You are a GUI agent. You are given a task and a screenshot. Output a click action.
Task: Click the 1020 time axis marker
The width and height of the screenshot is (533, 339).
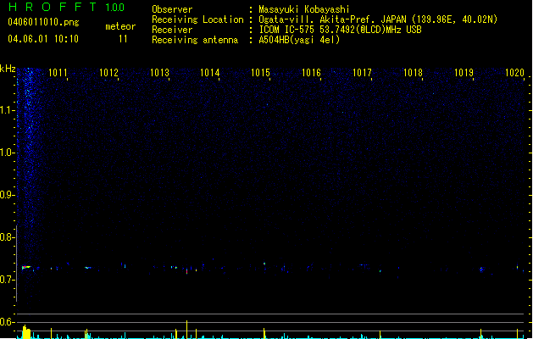tap(514, 73)
